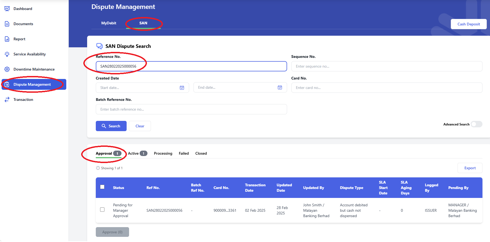Click the End date field
Viewport: 490px width, 242px height.
click(x=240, y=87)
